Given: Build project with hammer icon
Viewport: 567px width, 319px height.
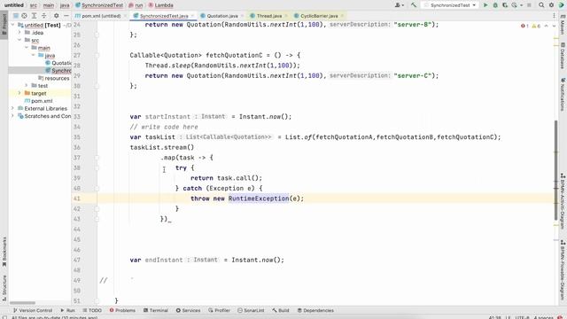Looking at the screenshot, I should tap(414, 5).
